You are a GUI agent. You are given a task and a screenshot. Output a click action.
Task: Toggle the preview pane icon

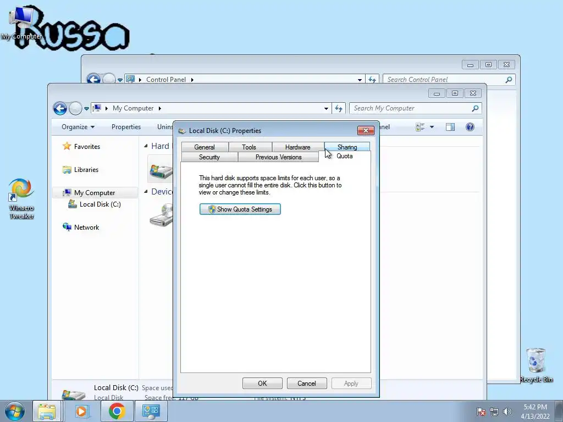pyautogui.click(x=450, y=127)
